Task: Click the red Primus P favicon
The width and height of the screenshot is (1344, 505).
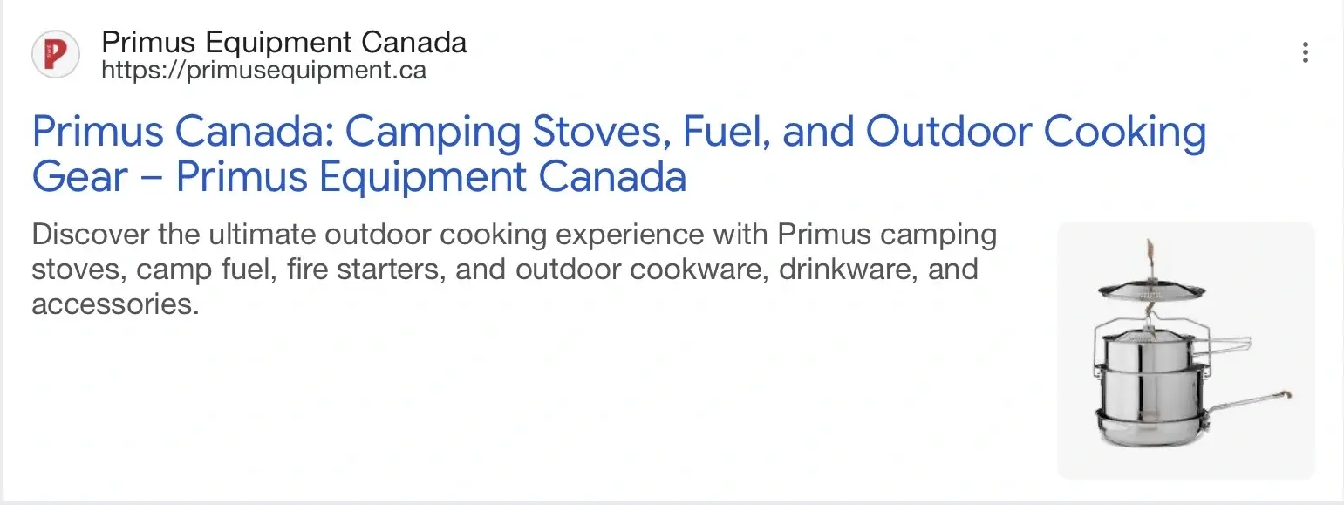Action: [x=55, y=54]
